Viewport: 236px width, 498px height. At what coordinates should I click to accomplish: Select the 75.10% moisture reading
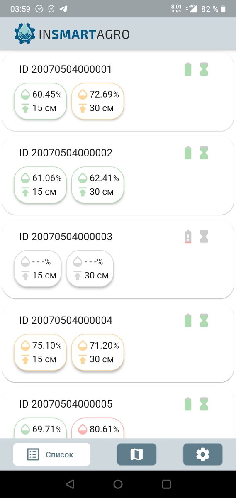pos(41,352)
